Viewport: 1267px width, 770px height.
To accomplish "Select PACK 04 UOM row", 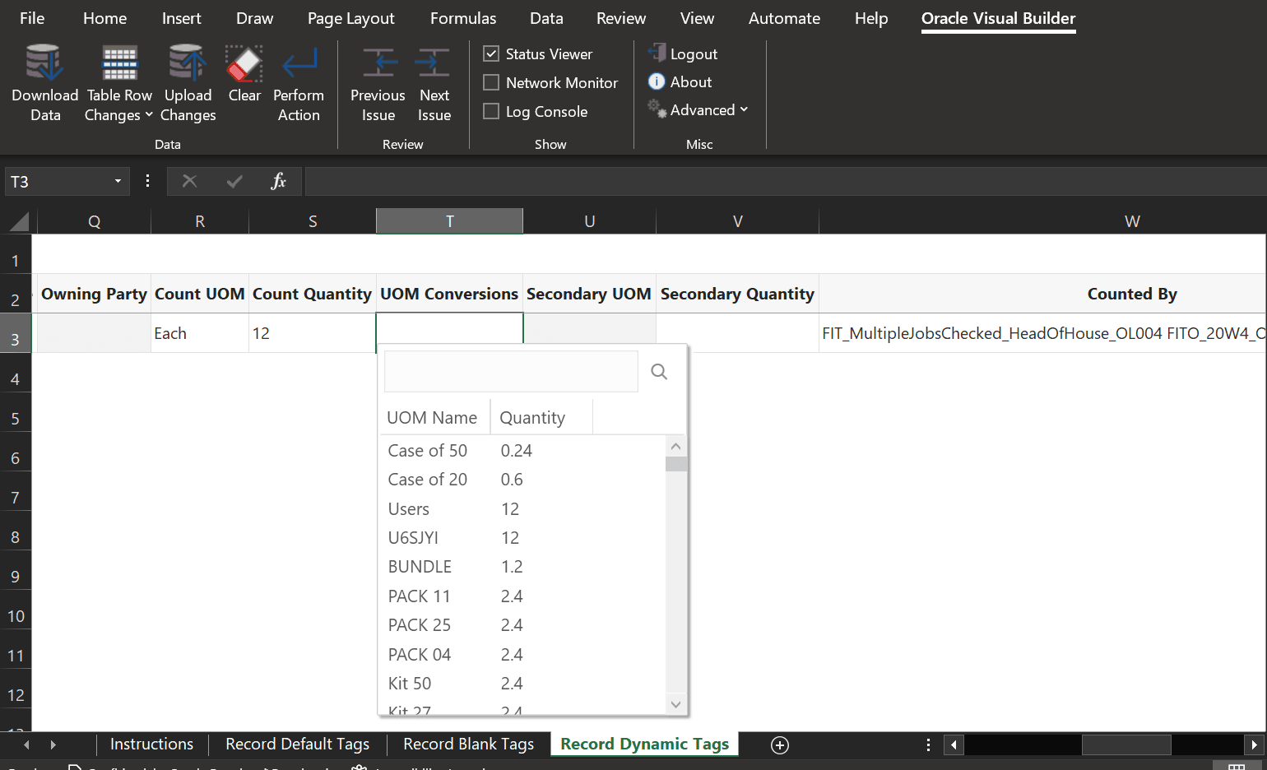I will 522,654.
